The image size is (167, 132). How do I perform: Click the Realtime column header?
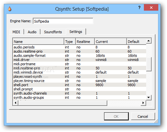85,42
